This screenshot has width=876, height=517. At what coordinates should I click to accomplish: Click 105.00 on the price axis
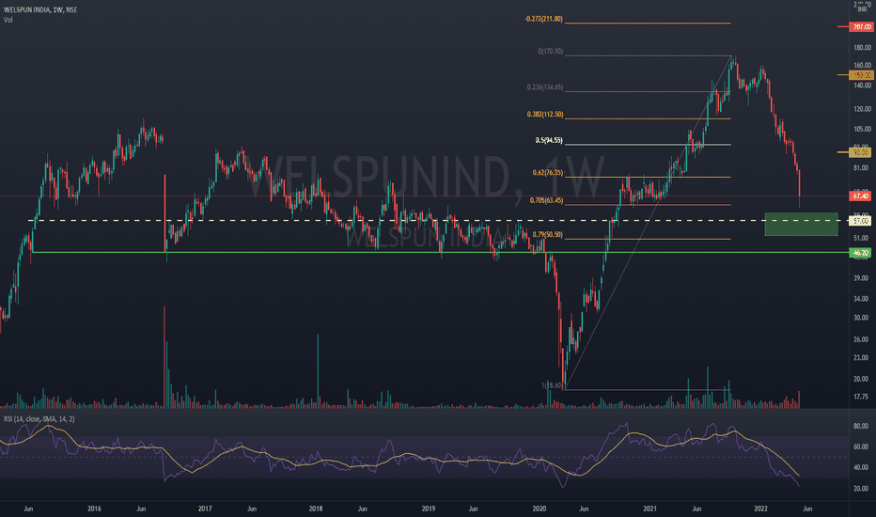pos(862,129)
